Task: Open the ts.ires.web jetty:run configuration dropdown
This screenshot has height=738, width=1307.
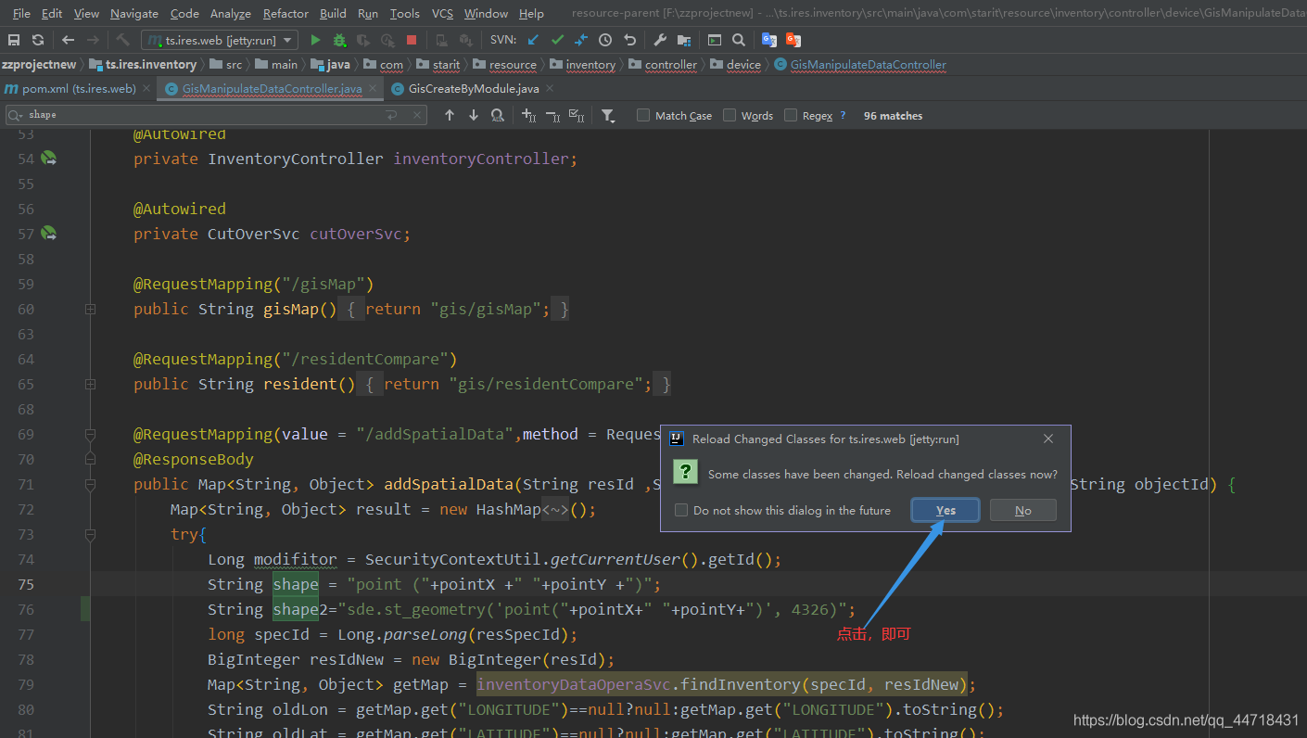Action: 220,40
